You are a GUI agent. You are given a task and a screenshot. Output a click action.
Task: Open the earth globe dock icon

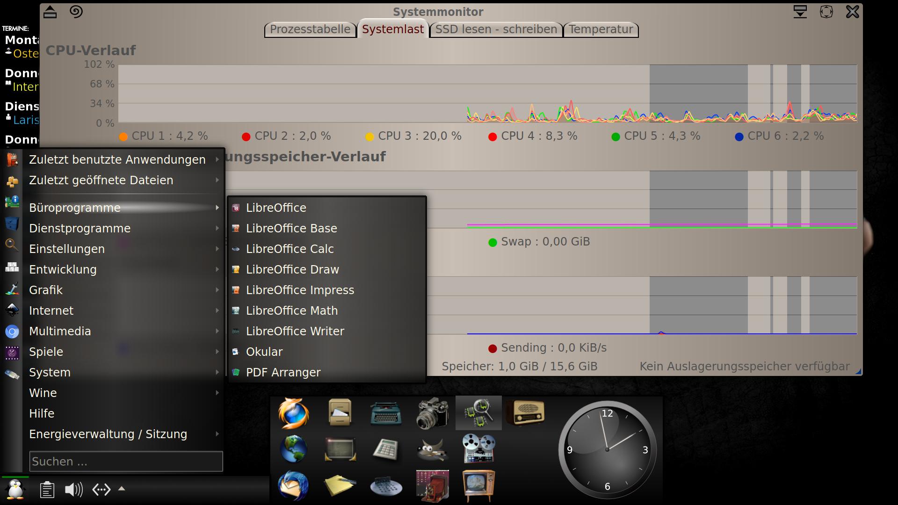point(293,448)
